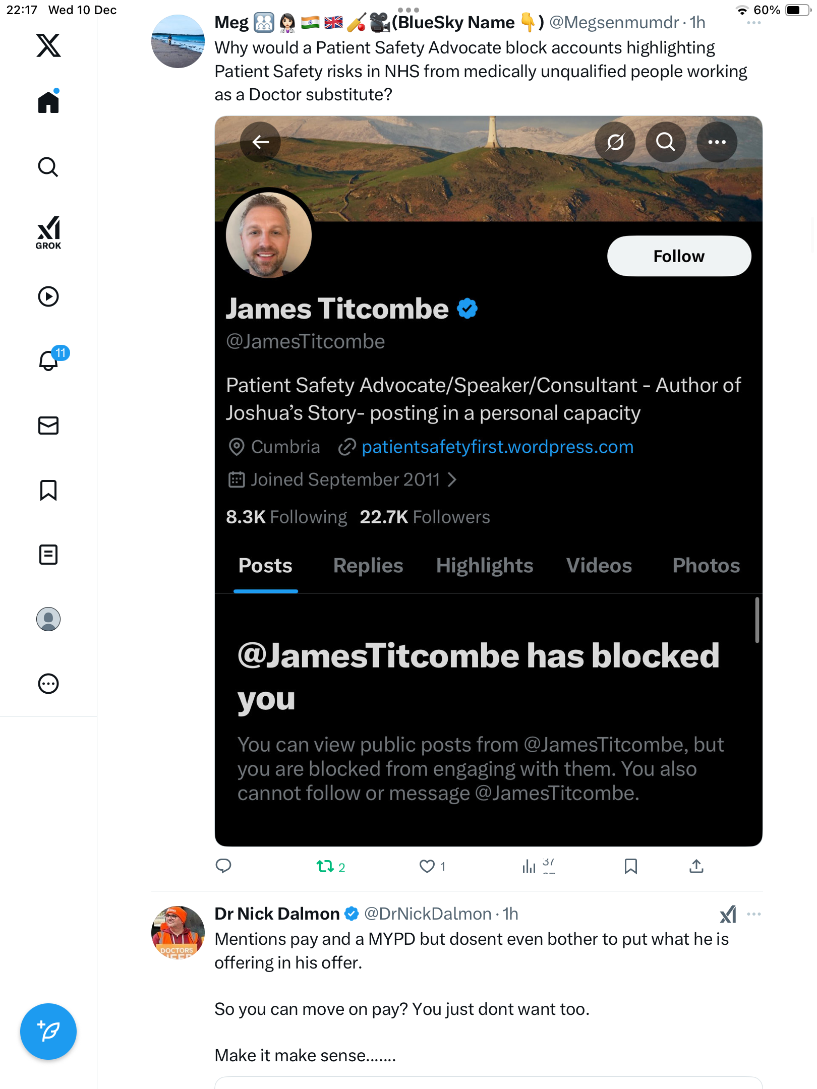Like Meg's post with heart icon

coord(427,866)
